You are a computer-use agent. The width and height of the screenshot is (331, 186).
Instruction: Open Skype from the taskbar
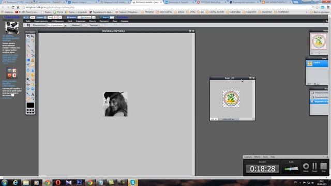[133, 182]
